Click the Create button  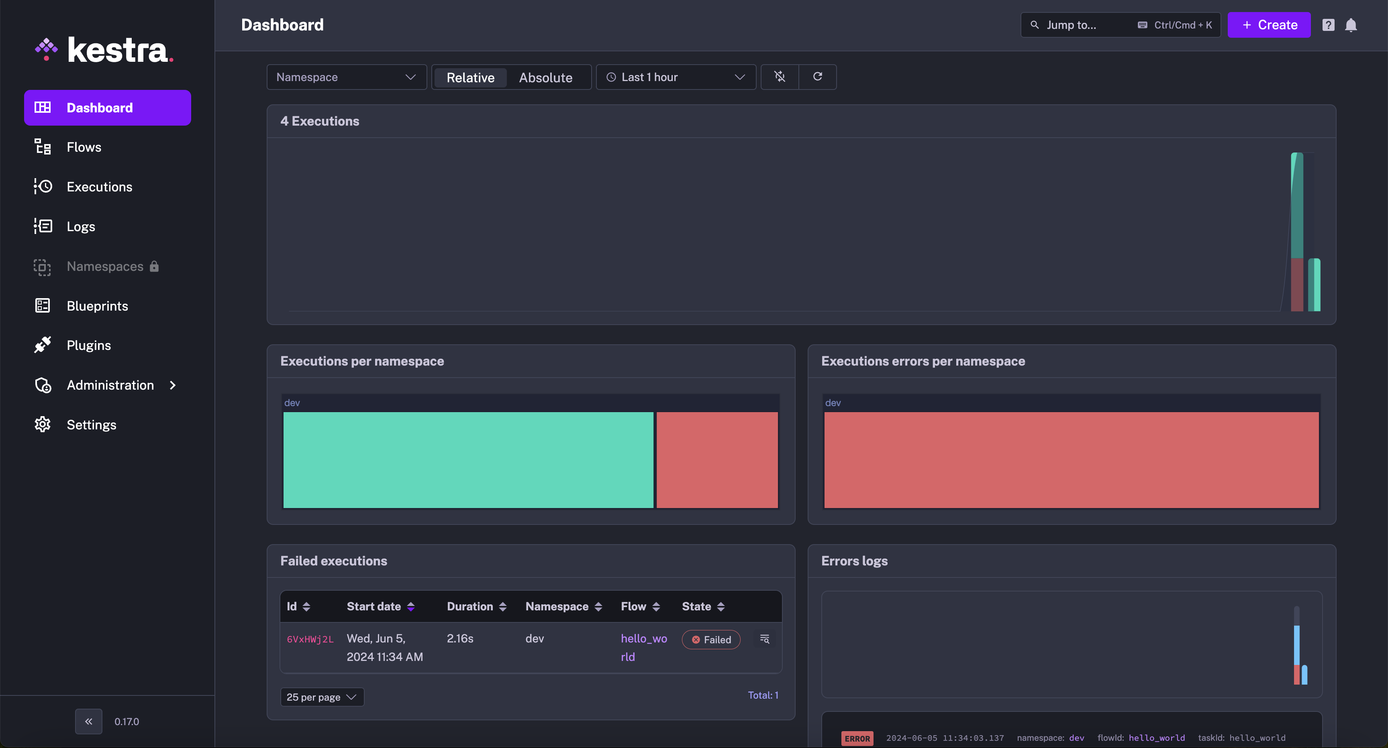tap(1269, 25)
